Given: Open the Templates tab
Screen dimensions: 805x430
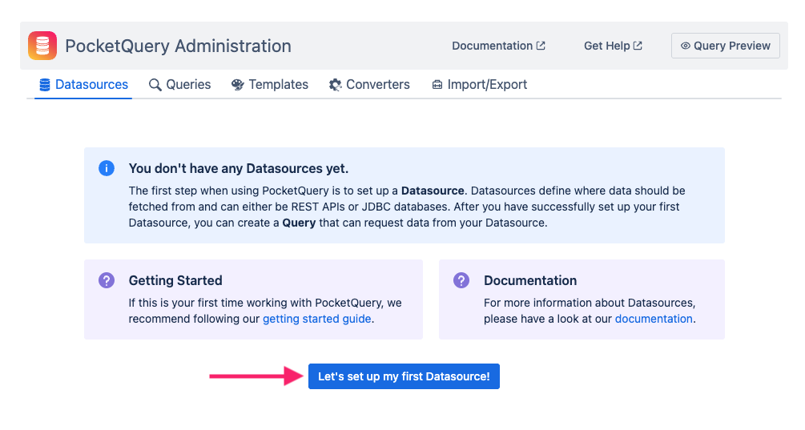Looking at the screenshot, I should click(278, 85).
